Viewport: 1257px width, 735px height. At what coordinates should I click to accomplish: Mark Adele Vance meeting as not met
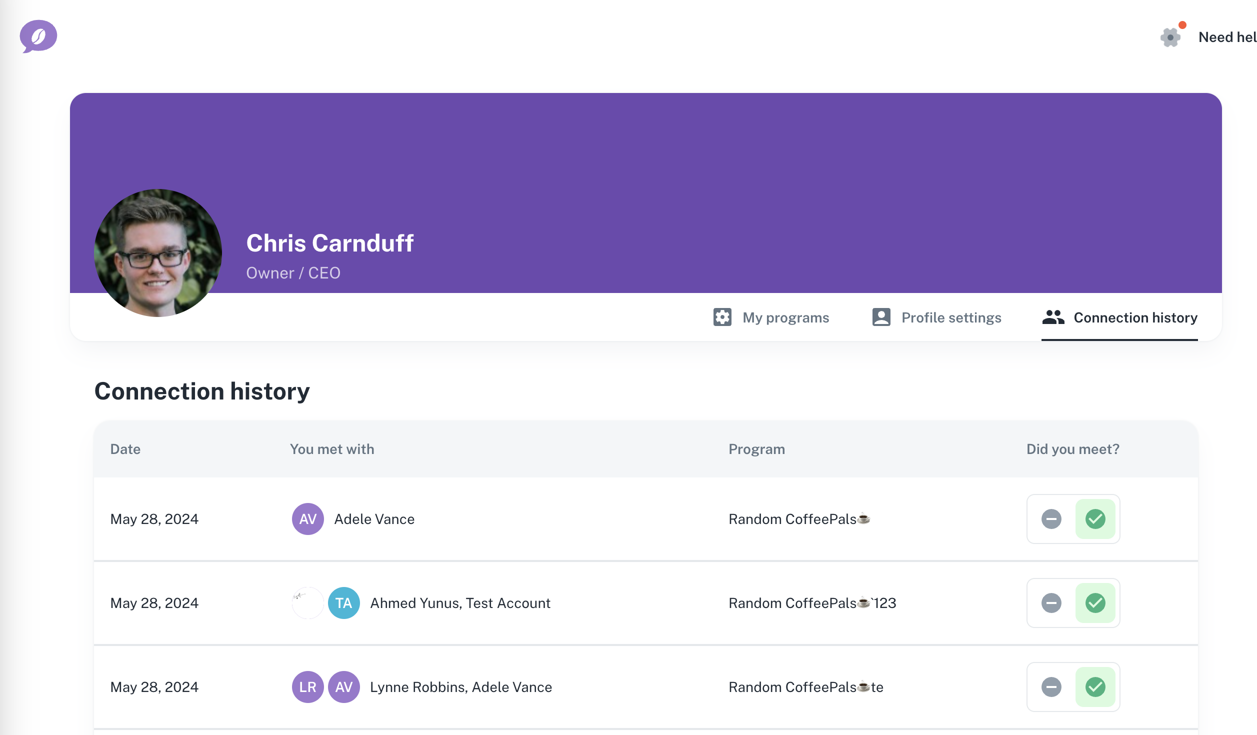[x=1051, y=519]
